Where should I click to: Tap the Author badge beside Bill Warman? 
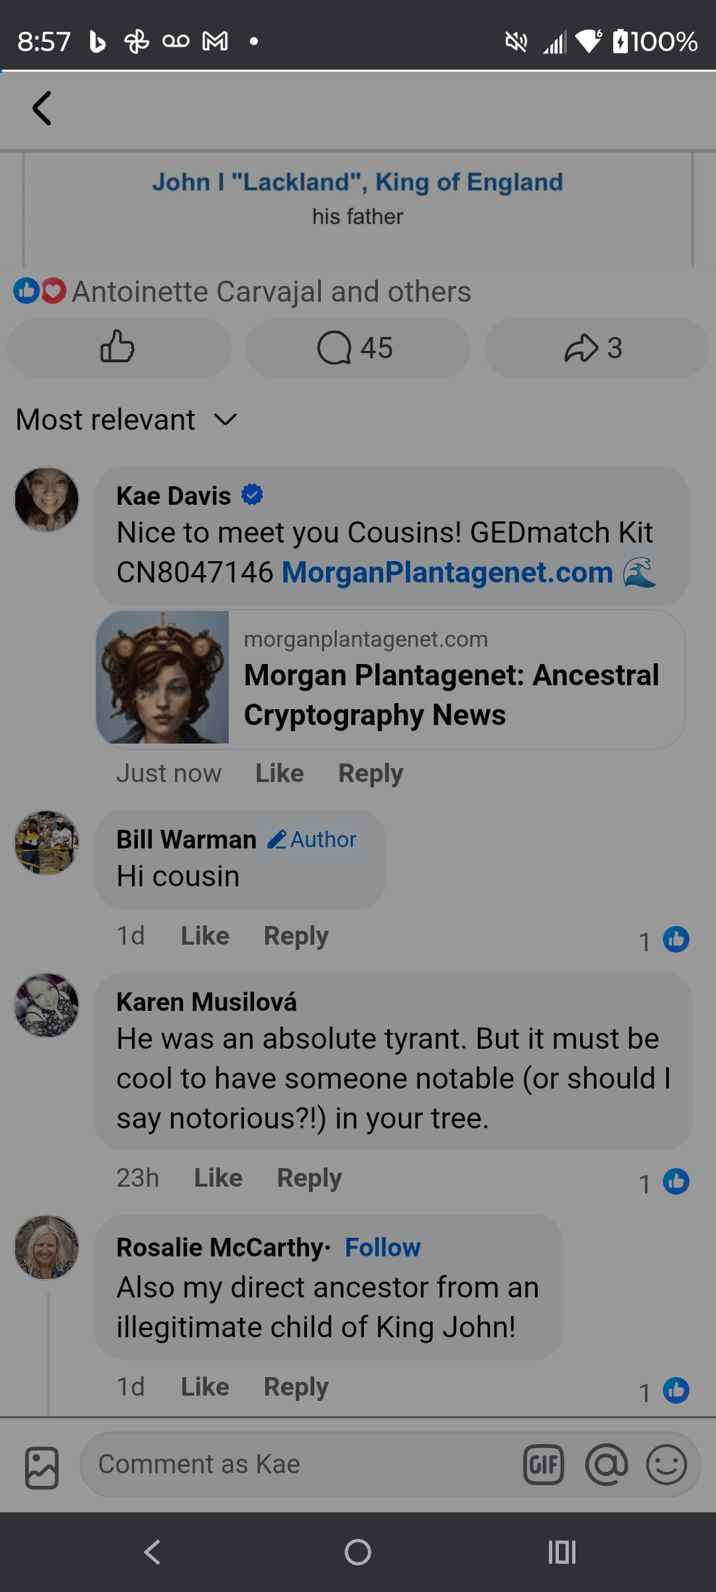(x=312, y=838)
